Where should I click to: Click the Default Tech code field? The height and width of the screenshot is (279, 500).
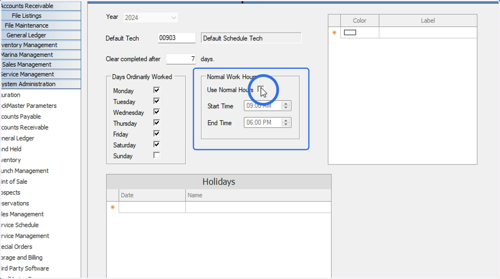coord(177,38)
